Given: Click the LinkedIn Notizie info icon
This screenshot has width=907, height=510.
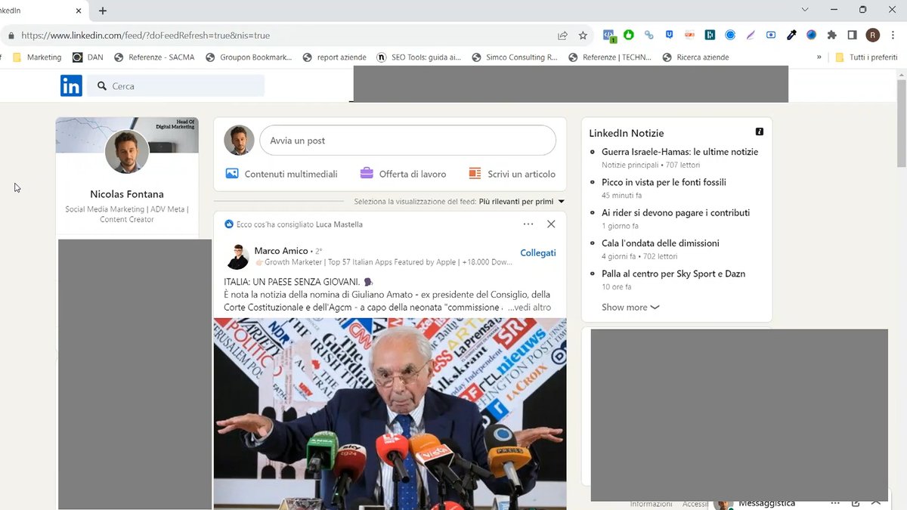Looking at the screenshot, I should (x=760, y=132).
